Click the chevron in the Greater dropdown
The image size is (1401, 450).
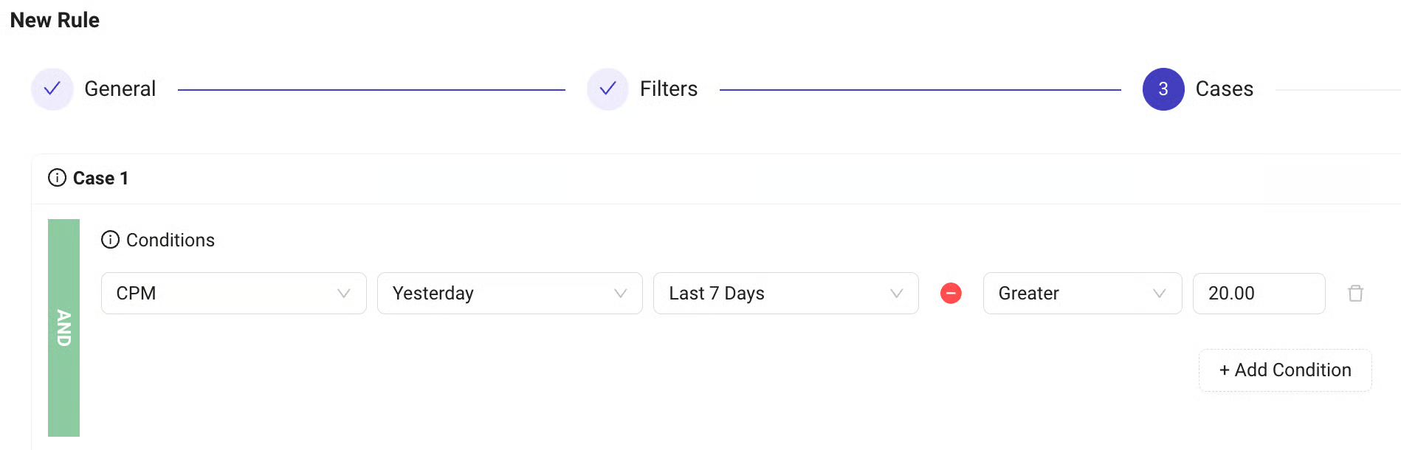click(x=1159, y=294)
